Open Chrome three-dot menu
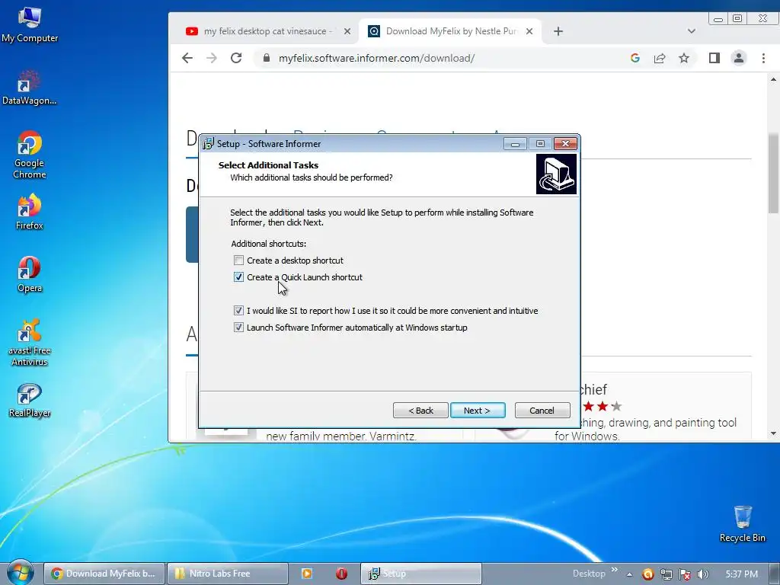780x585 pixels. tap(763, 58)
